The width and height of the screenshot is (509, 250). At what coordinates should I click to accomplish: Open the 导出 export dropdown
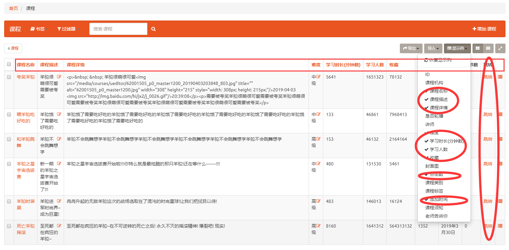point(411,48)
